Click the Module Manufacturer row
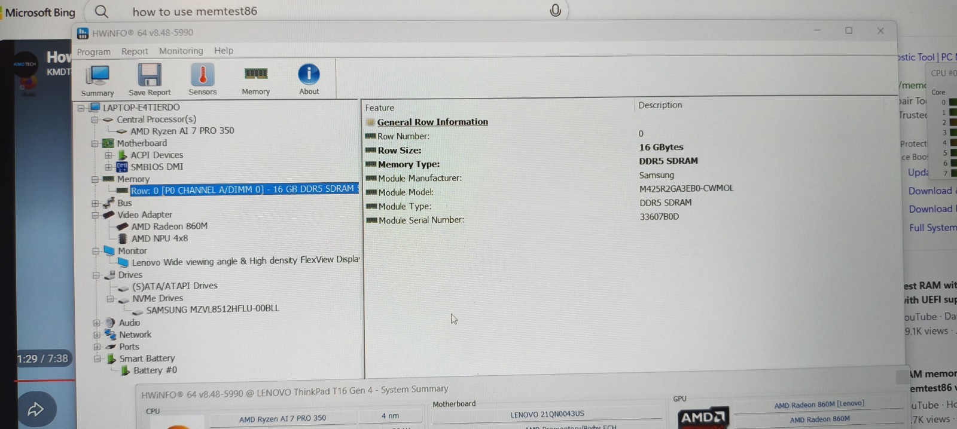Viewport: 957px width, 429px height. [x=420, y=178]
